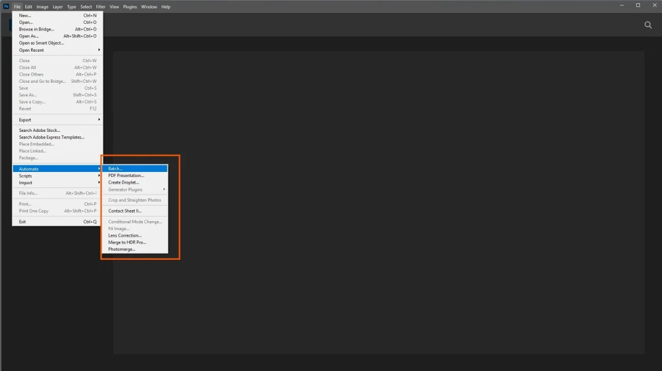Viewport: 662px width, 371px height.
Task: Open the Window menu
Action: tap(149, 6)
